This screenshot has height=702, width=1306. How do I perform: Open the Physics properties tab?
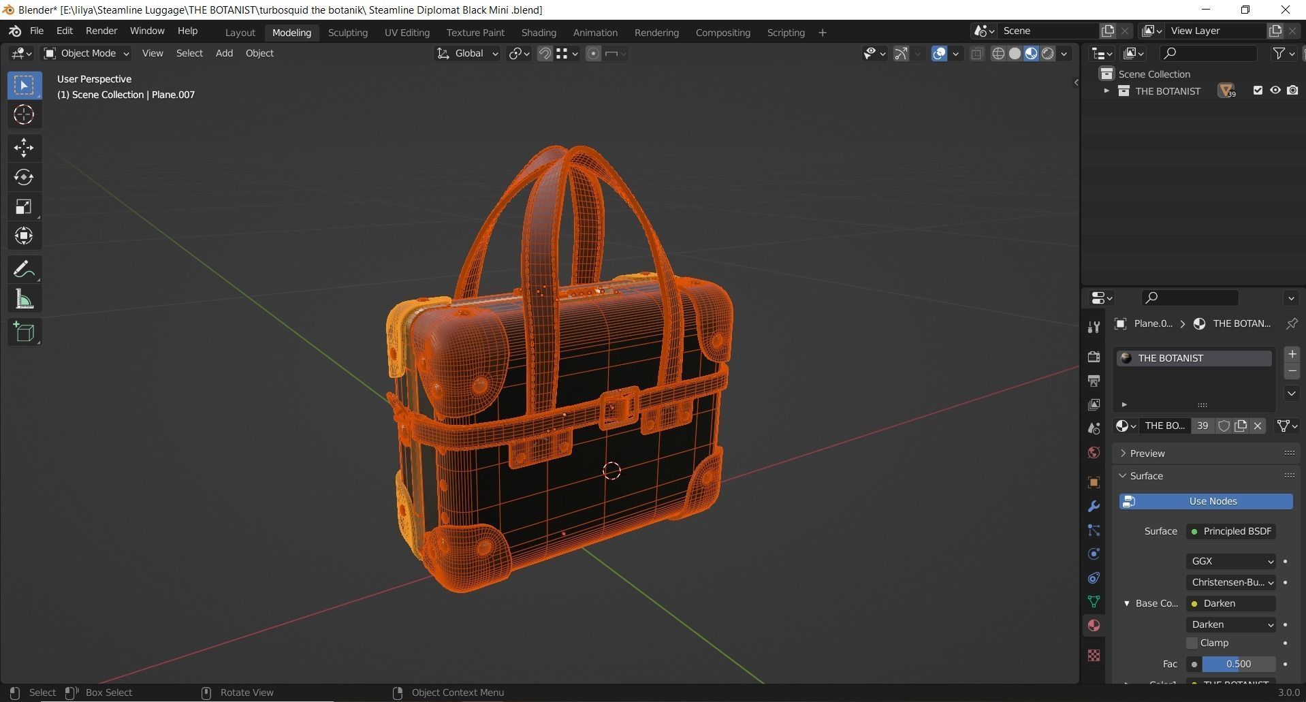click(1094, 554)
